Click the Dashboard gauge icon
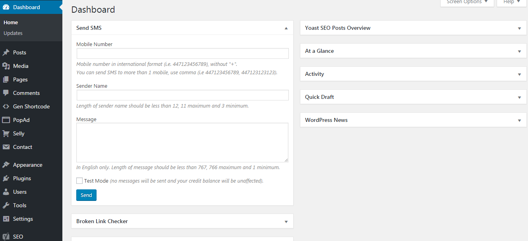 [x=6, y=7]
